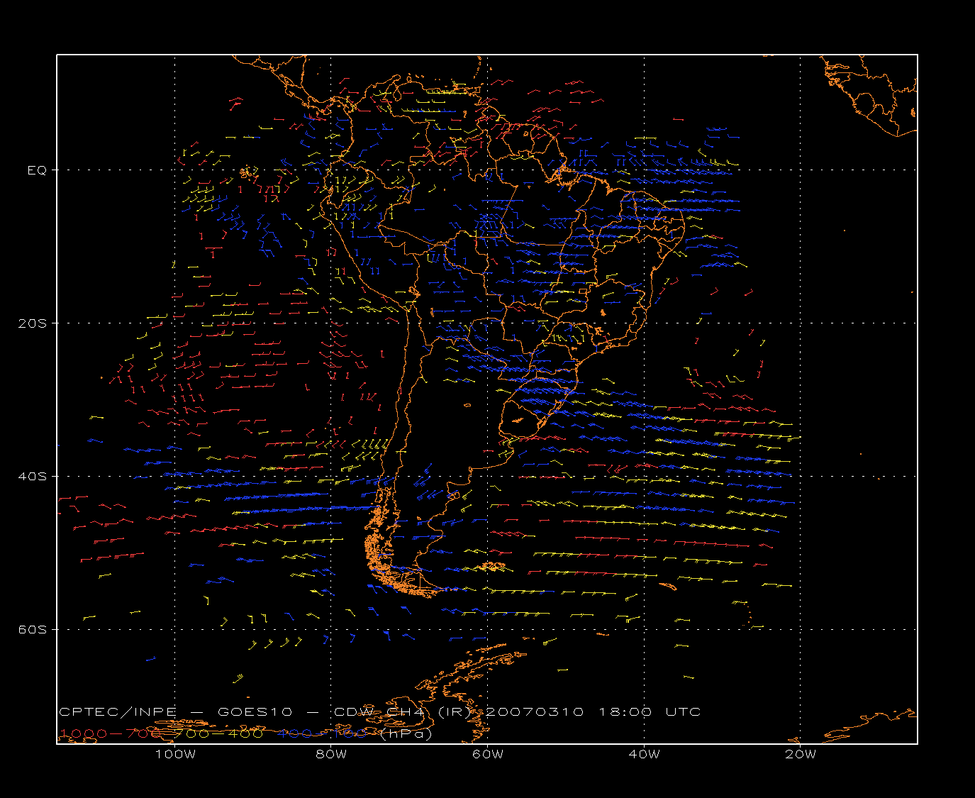This screenshot has height=798, width=975.
Task: Click the '20S' latitude axis label
Action: 33,323
